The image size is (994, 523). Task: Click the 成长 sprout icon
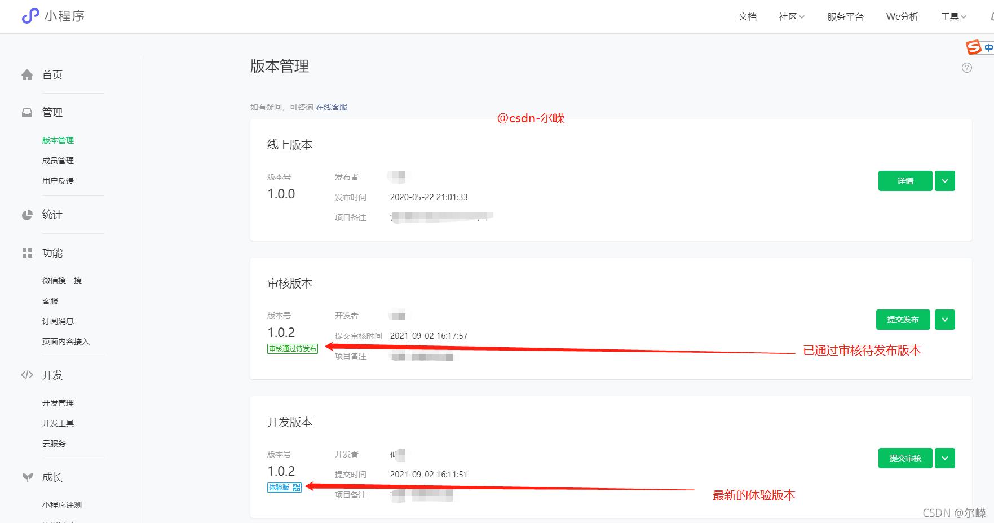(27, 477)
